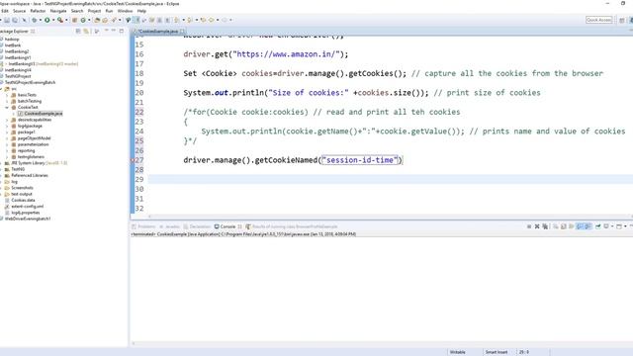Viewport: 633px width, 356px height.
Task: Open the Debug button dropdown arrow
Action: coord(41,20)
